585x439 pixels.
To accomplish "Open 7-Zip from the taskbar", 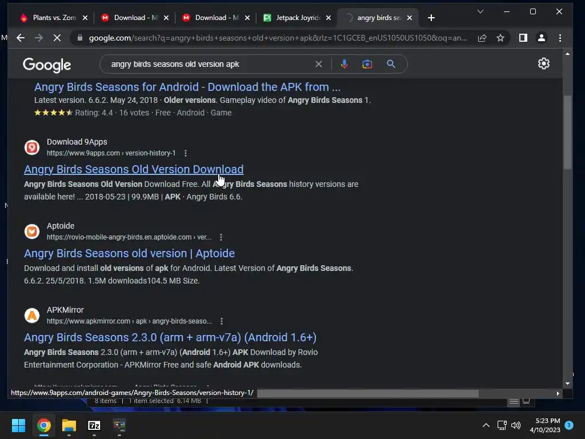I will click(x=94, y=425).
